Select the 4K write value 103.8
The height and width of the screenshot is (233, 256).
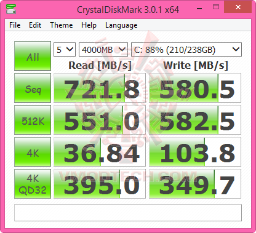[x=195, y=152]
